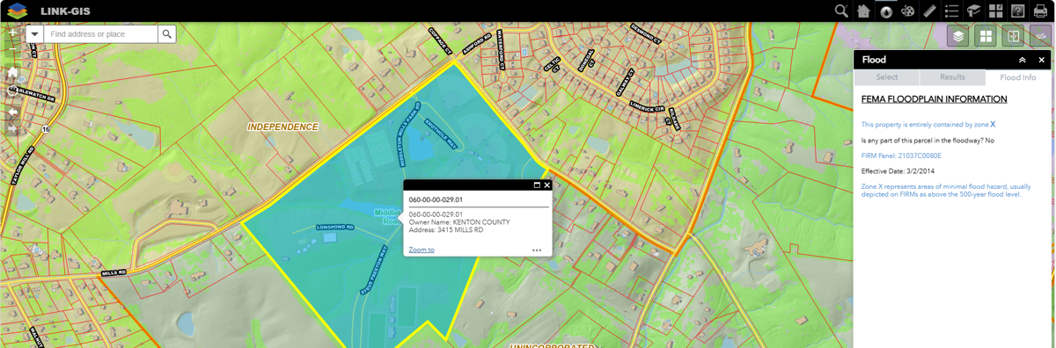Go to default extent house button on map
Image resolution: width=1056 pixels, height=348 pixels.
(12, 73)
